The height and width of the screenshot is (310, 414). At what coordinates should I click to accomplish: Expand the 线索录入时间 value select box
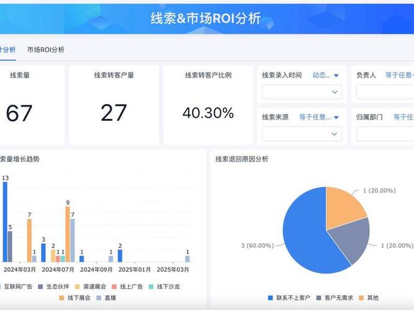click(302, 92)
